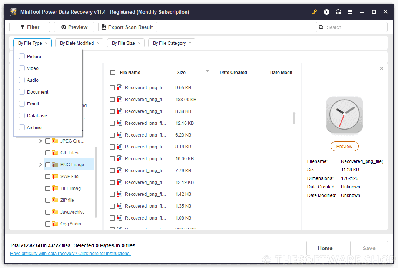
Task: Click the key registration icon in title bar
Action: click(315, 12)
